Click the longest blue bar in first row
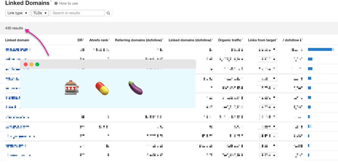This screenshot has width=338, height=162. (320, 50)
